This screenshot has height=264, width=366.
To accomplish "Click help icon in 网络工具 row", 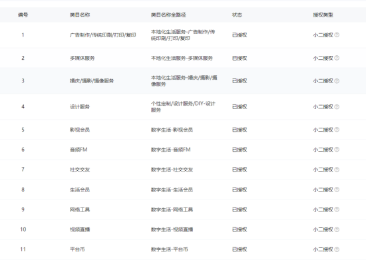I will pyautogui.click(x=337, y=209).
